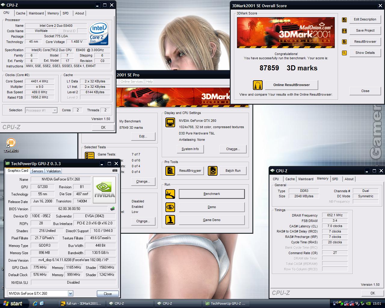This screenshot has height=308, width=385.
Task: Click OK in the CPU-Z processor window
Action: point(103,127)
